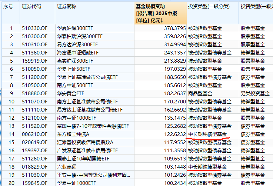This screenshot has width=273, height=186.
Task: Select security code 018829.OF
Action: (x=35, y=167)
